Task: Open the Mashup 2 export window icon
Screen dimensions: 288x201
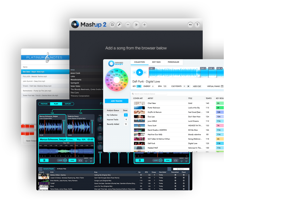Action: [x=112, y=25]
